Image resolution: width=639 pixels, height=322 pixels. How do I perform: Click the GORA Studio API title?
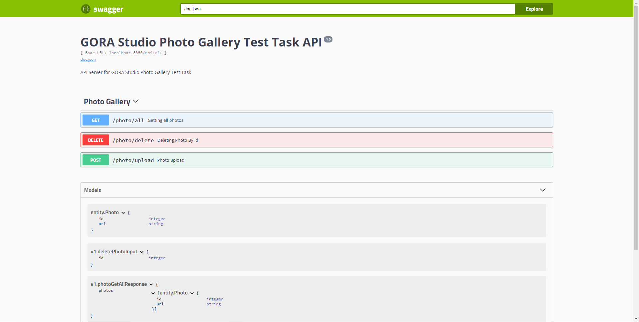[201, 42]
